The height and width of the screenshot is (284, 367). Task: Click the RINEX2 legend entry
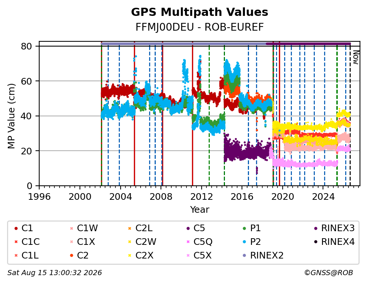pyautogui.click(x=263, y=256)
